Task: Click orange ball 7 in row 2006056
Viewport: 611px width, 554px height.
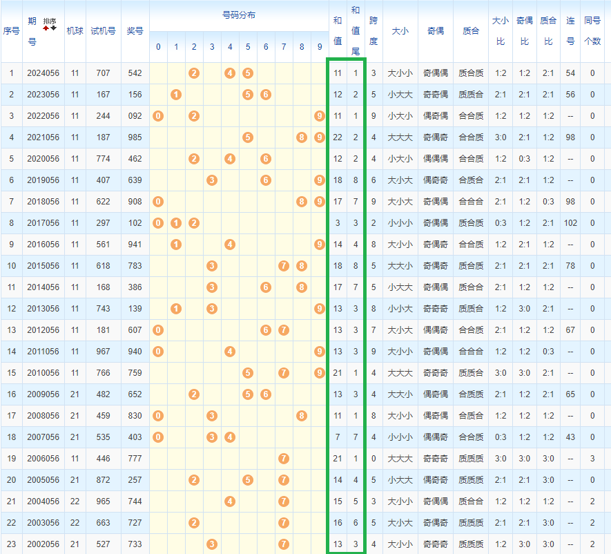Action: click(x=284, y=459)
